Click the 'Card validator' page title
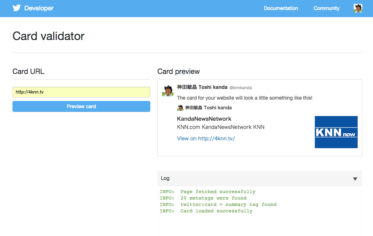This screenshot has height=236, width=373. (48, 36)
